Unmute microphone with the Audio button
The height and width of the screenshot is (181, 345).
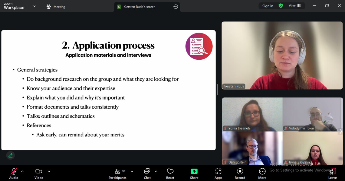click(14, 172)
